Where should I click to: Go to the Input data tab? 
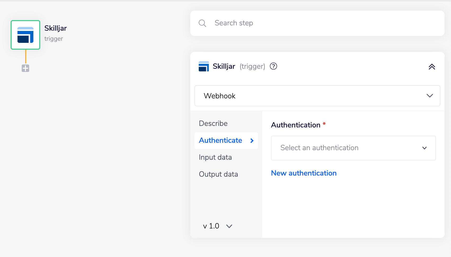tap(215, 157)
